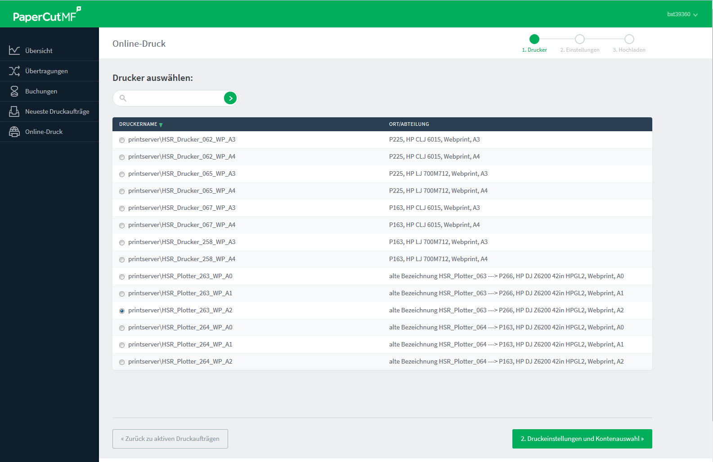Open the bxt39360 user dropdown
The image size is (713, 462).
coord(682,14)
